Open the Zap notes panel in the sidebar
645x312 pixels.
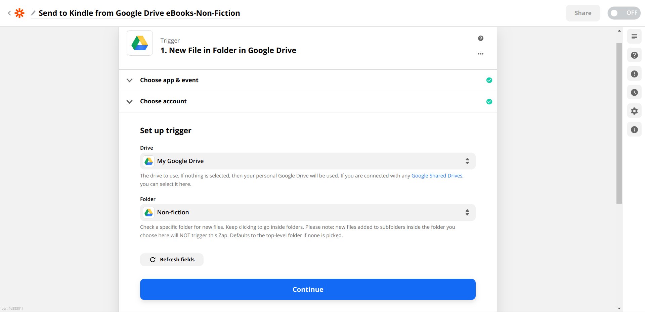click(635, 36)
